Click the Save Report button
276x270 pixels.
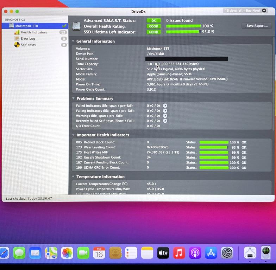point(257,26)
